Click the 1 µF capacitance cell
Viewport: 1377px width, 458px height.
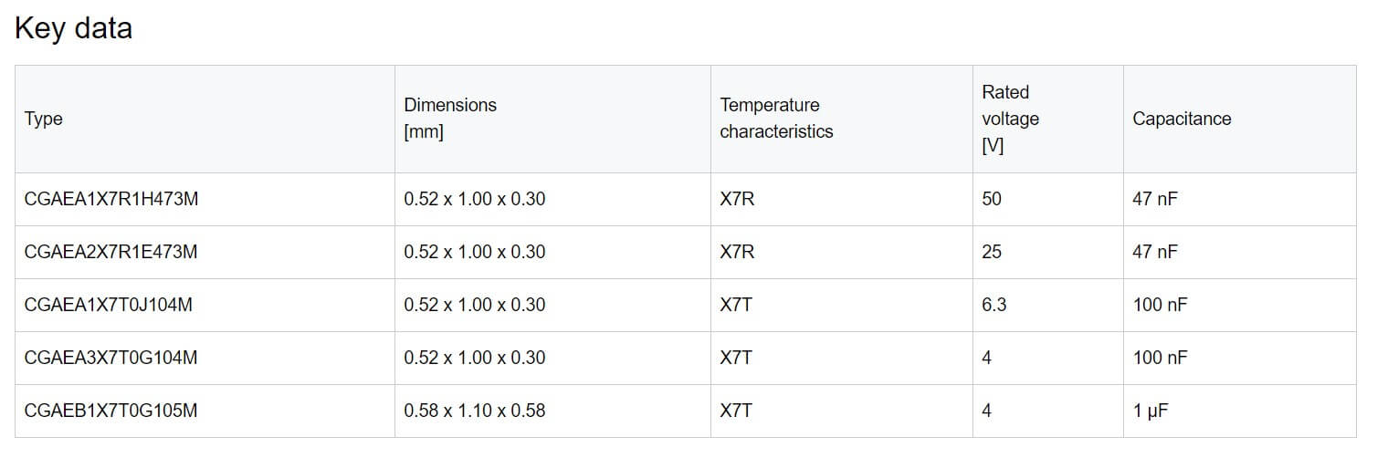pos(1151,411)
